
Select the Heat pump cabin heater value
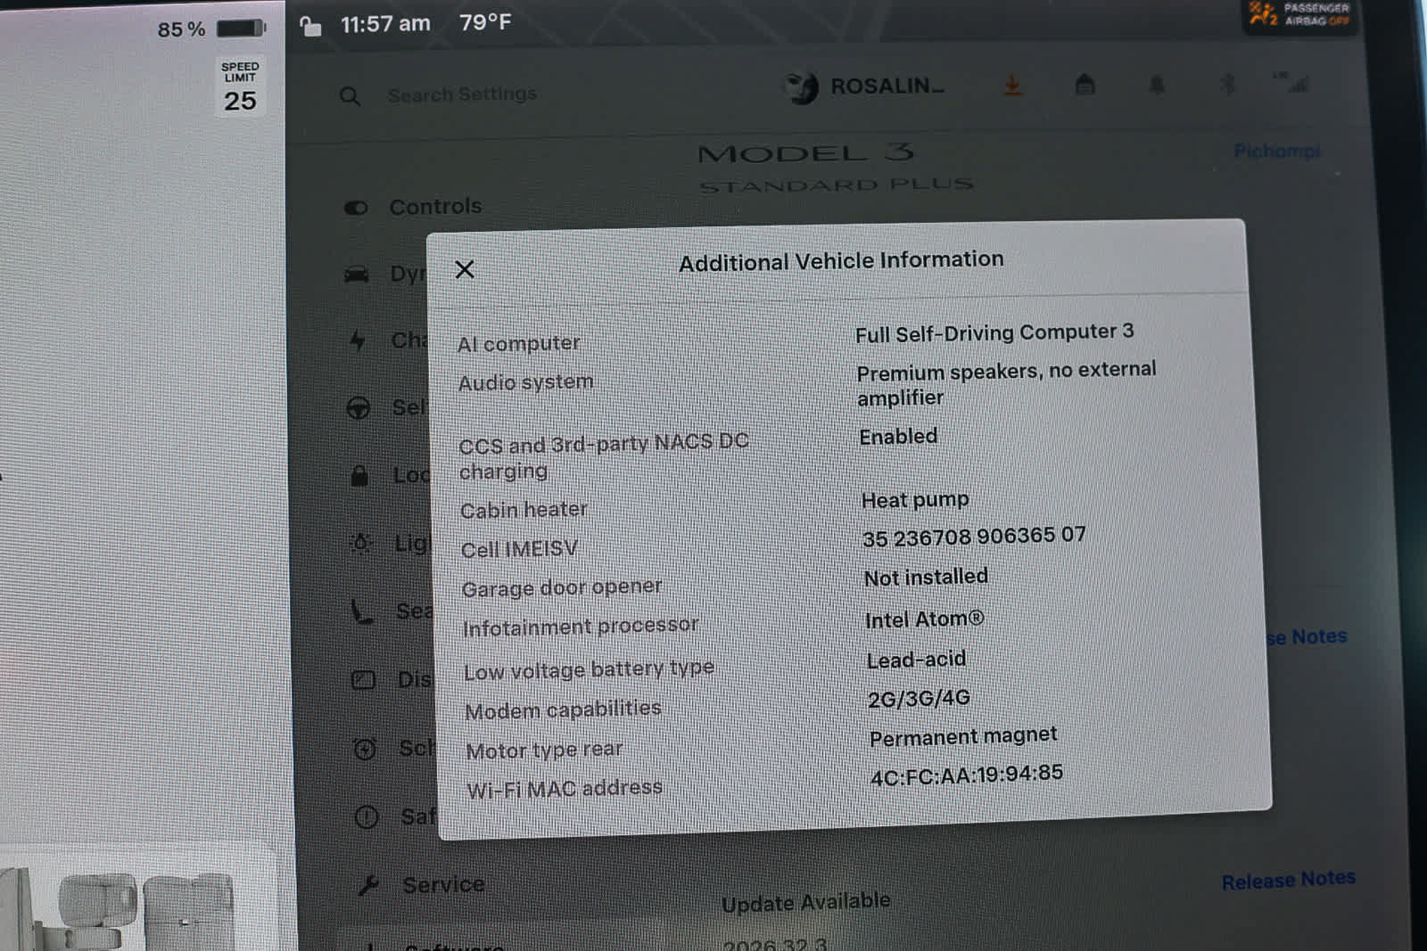click(915, 500)
